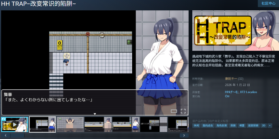The width and height of the screenshot is (279, 139).
Task: Open developer link HHげ〜む
Action: (231, 92)
